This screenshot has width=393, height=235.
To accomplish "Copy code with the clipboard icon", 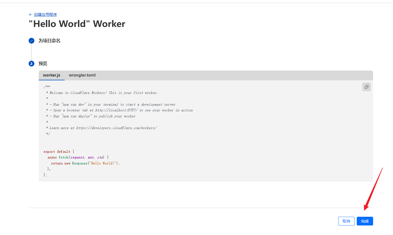I will tap(366, 87).
